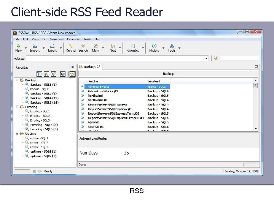Open the Newsfeed menu
This screenshot has width=274, height=205.
[57, 39]
